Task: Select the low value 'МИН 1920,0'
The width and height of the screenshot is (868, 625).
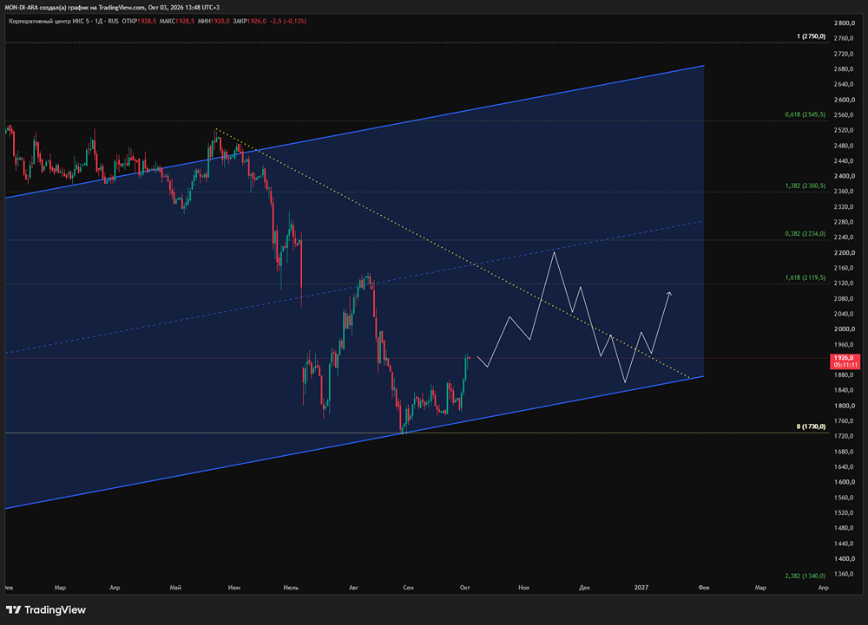Action: pos(214,21)
